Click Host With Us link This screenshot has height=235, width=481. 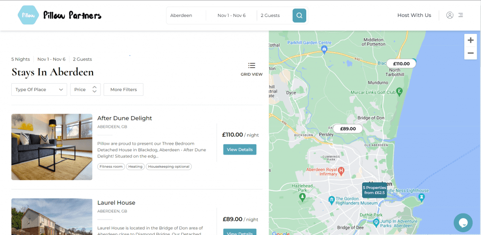pos(414,15)
